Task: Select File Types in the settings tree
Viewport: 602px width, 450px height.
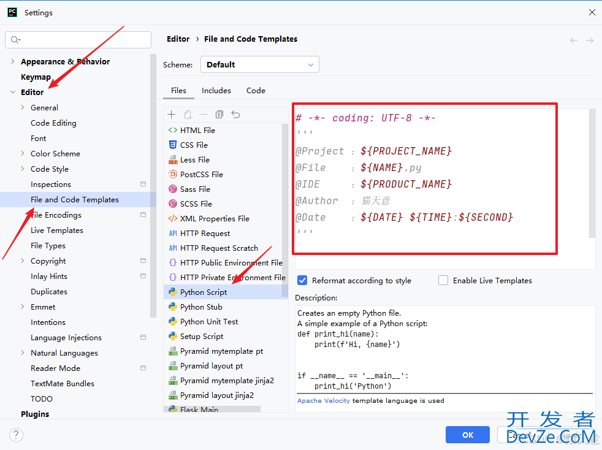Action: coord(48,246)
